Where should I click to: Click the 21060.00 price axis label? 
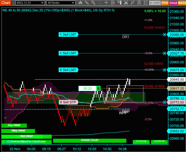[177, 12]
